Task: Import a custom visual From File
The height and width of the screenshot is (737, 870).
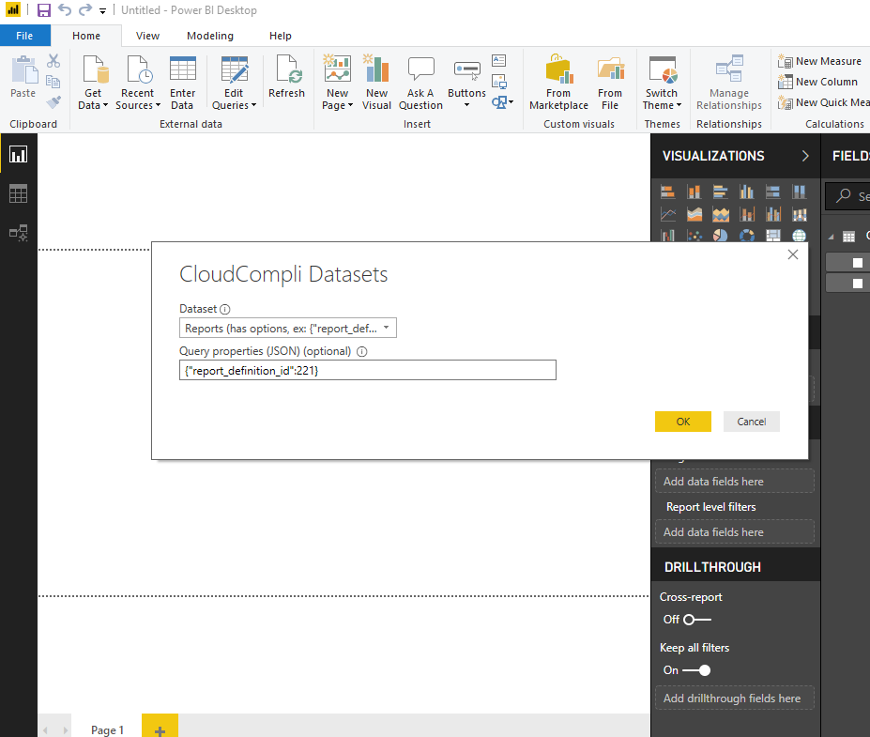Action: (610, 83)
